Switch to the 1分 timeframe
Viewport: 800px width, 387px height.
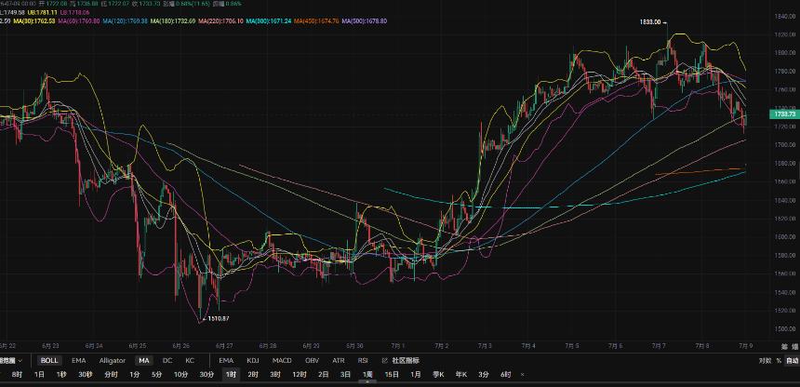click(x=134, y=375)
